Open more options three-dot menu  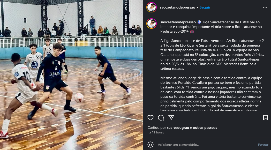pos(265,7)
